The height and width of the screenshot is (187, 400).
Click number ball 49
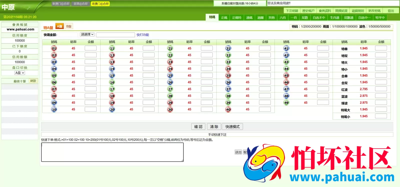coord(286,103)
